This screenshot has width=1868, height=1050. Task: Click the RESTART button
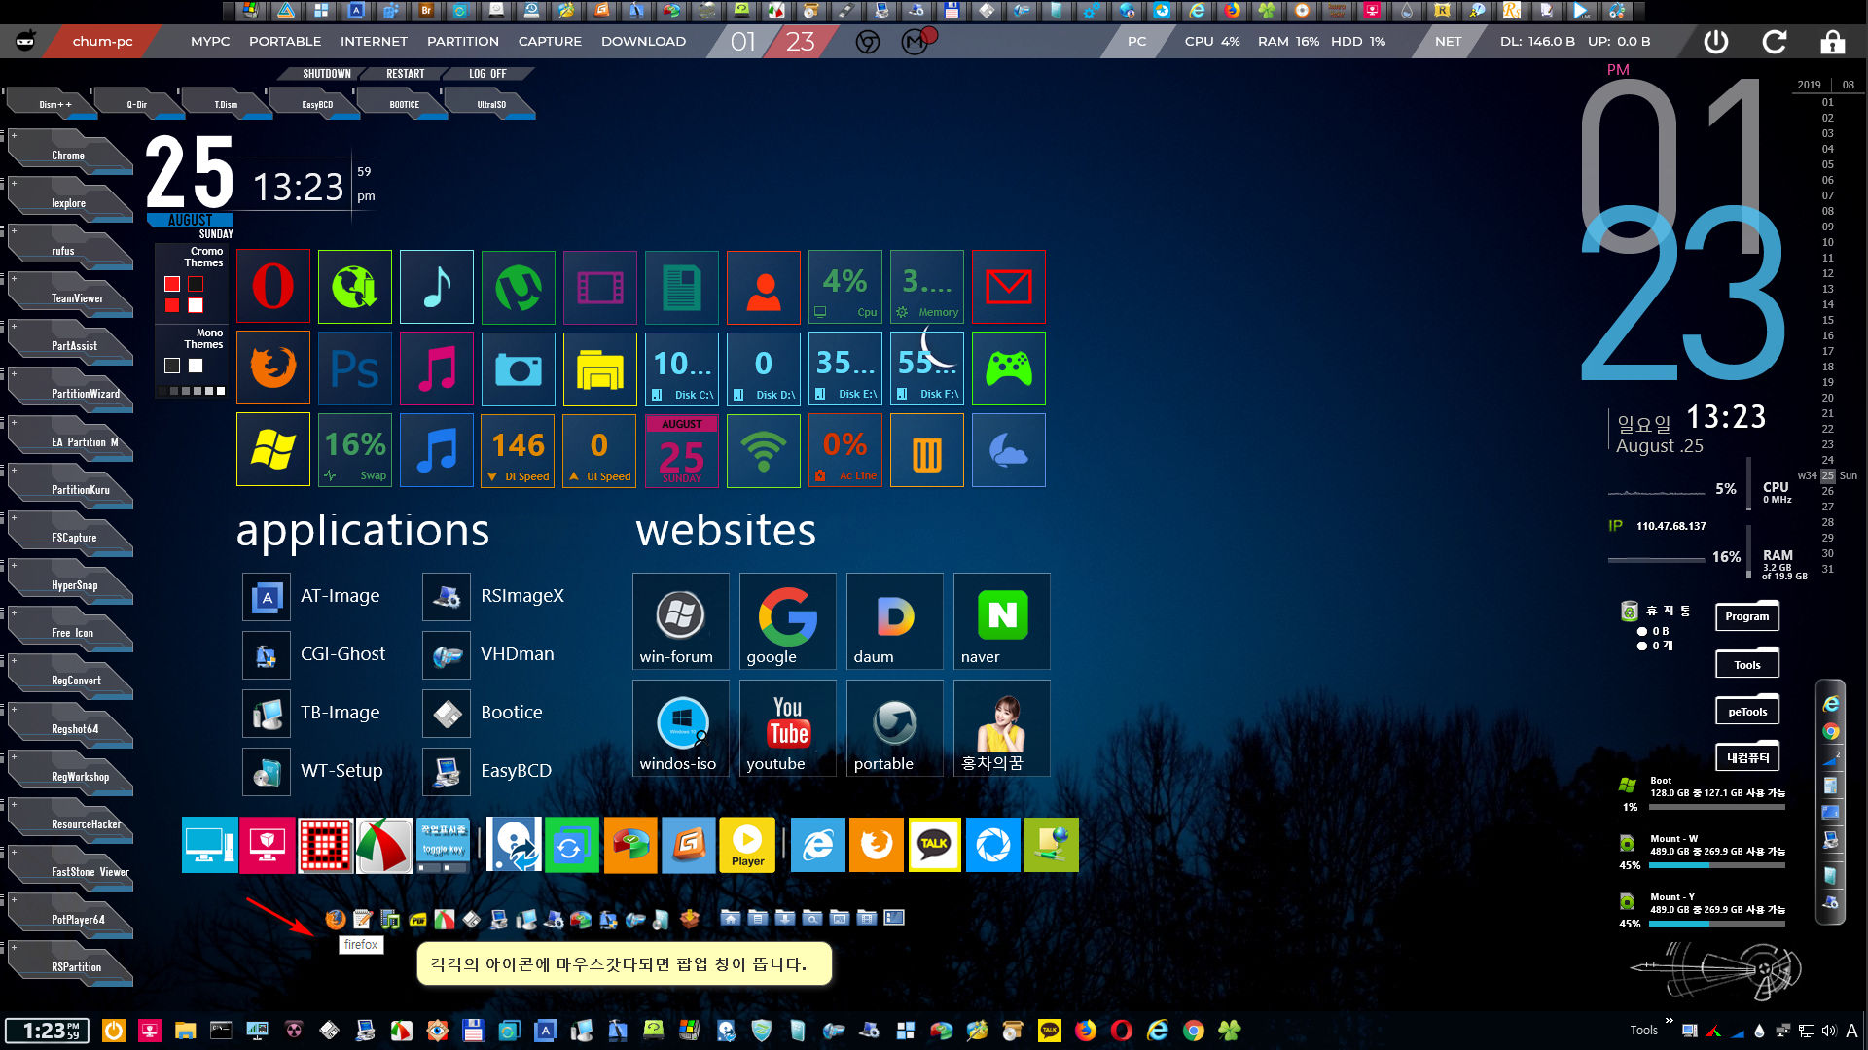(x=406, y=74)
